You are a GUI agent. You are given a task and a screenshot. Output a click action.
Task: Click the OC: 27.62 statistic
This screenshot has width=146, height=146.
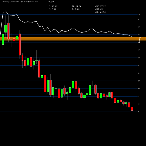pyautogui.click(x=100, y=6)
